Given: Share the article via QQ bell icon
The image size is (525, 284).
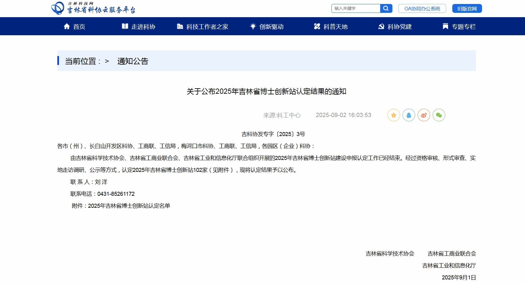Looking at the screenshot, I should tap(409, 115).
